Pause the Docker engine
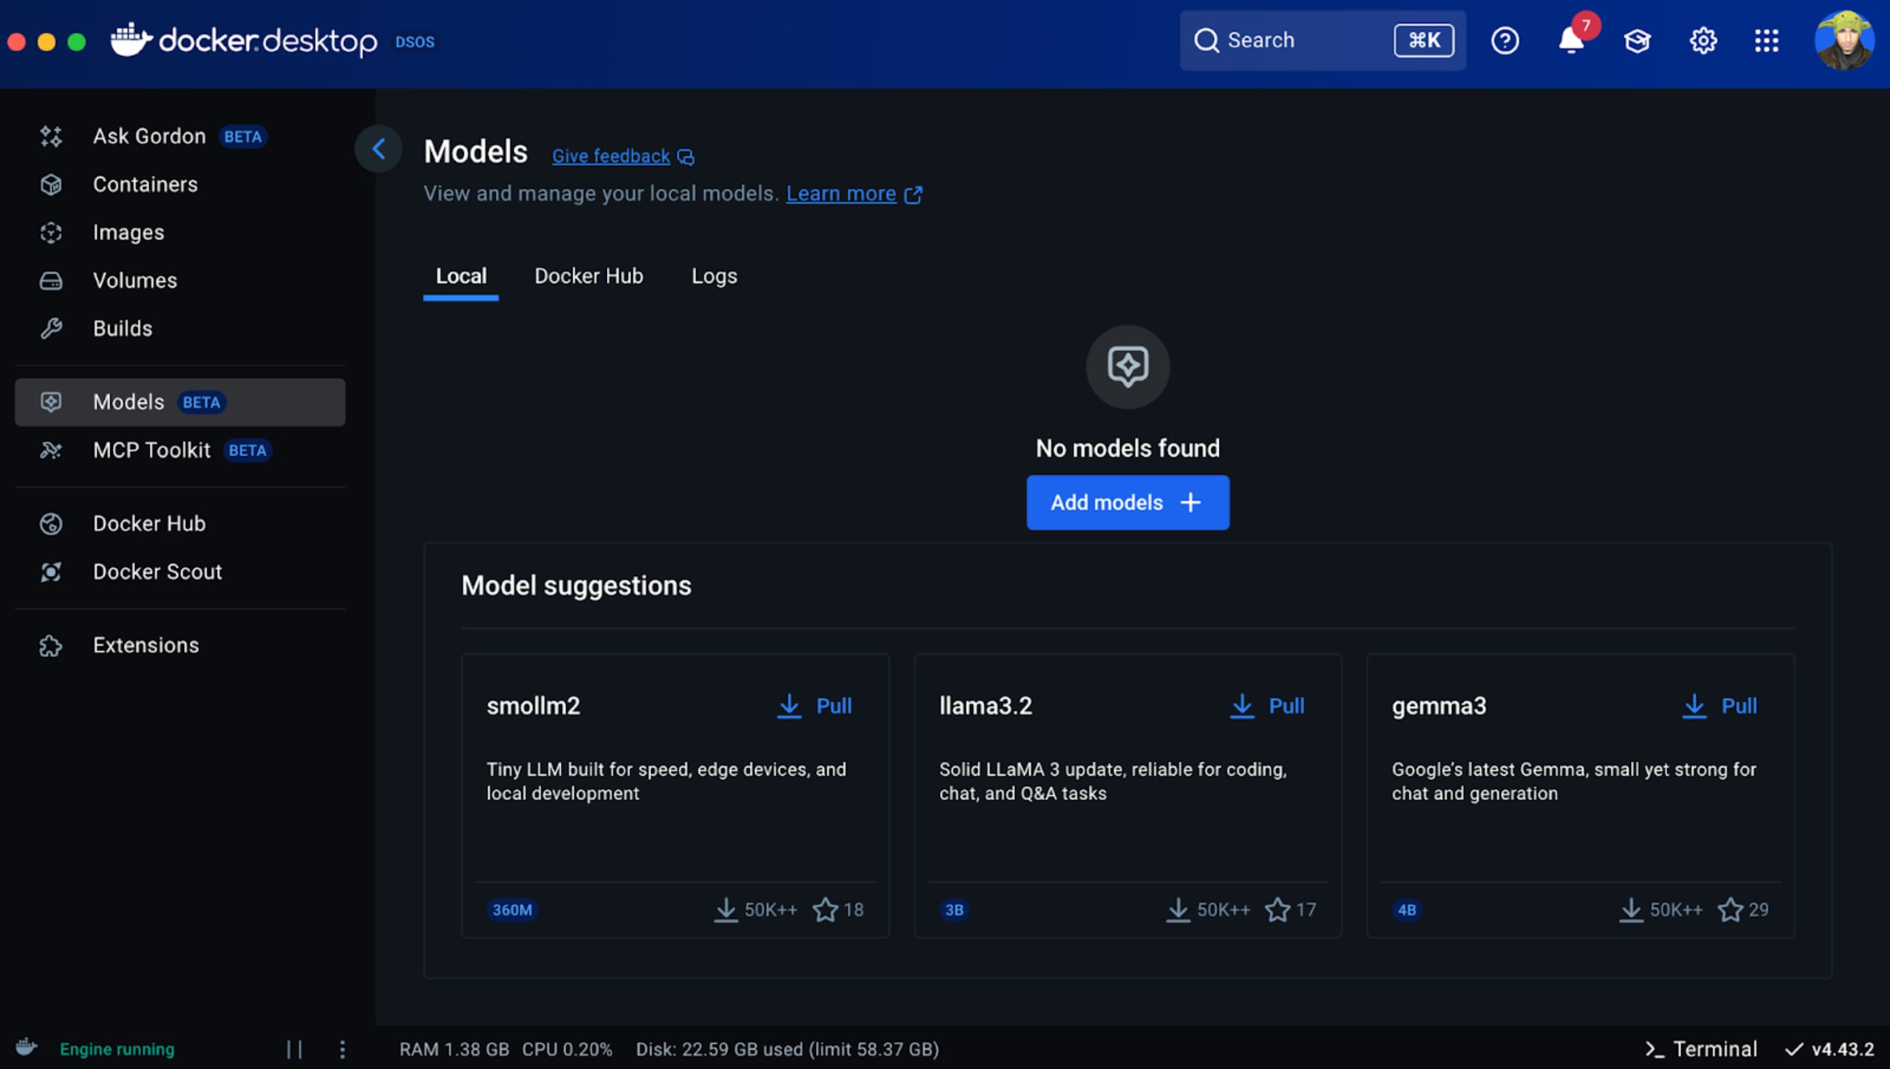This screenshot has height=1069, width=1890. click(295, 1049)
